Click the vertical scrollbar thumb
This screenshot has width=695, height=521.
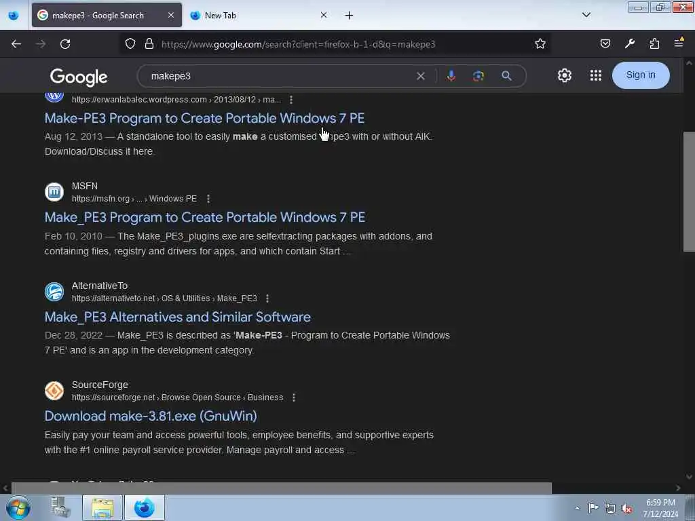pos(689,192)
